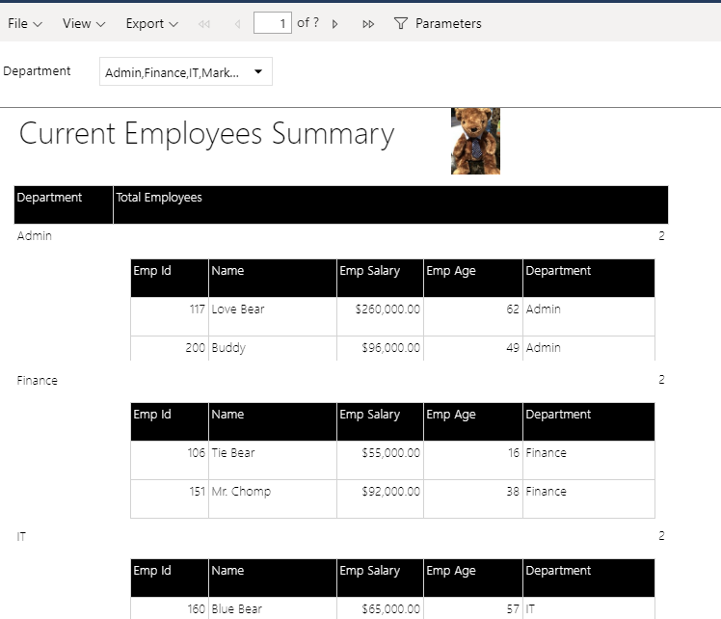Open the Department parameter dropdown
The image size is (721, 619).
click(185, 72)
